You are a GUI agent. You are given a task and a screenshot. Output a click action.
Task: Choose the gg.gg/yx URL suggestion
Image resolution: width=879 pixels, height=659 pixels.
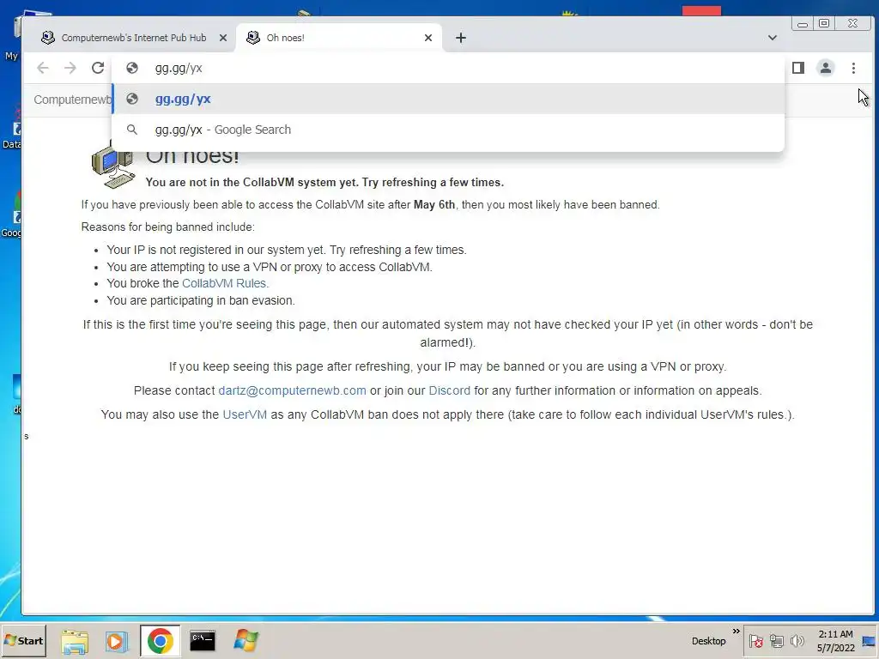(x=447, y=100)
